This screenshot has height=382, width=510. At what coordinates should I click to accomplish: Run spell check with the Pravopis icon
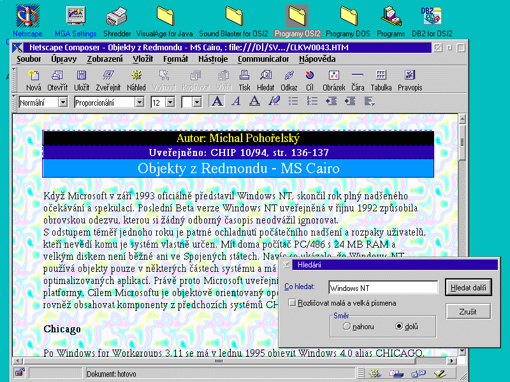[x=410, y=80]
